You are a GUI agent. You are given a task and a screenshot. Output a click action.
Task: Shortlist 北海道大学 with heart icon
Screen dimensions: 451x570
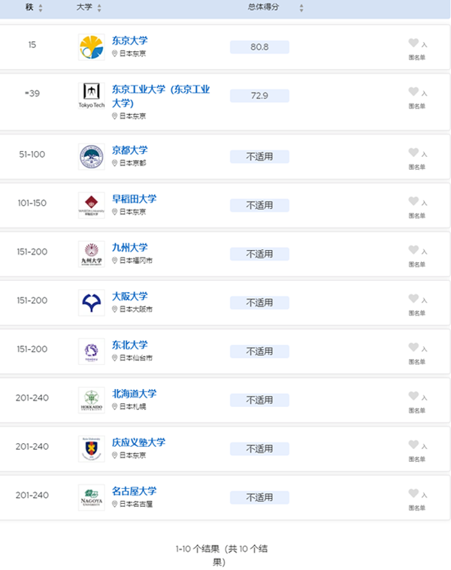[413, 396]
